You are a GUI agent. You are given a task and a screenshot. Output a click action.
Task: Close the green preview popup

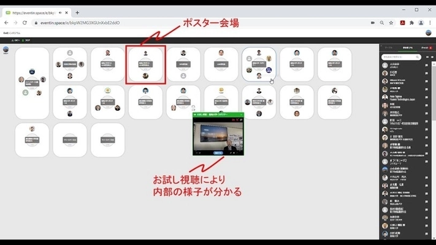241,115
